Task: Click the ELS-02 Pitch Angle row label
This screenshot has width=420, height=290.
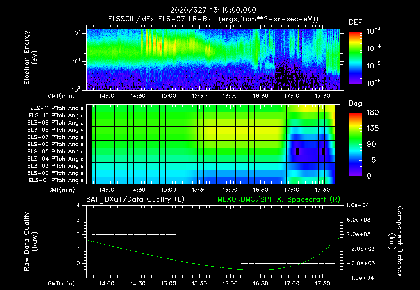Action: [x=56, y=173]
